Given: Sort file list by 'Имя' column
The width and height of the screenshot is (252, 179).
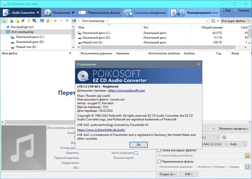Looking at the screenshot, I should (x=109, y=27).
